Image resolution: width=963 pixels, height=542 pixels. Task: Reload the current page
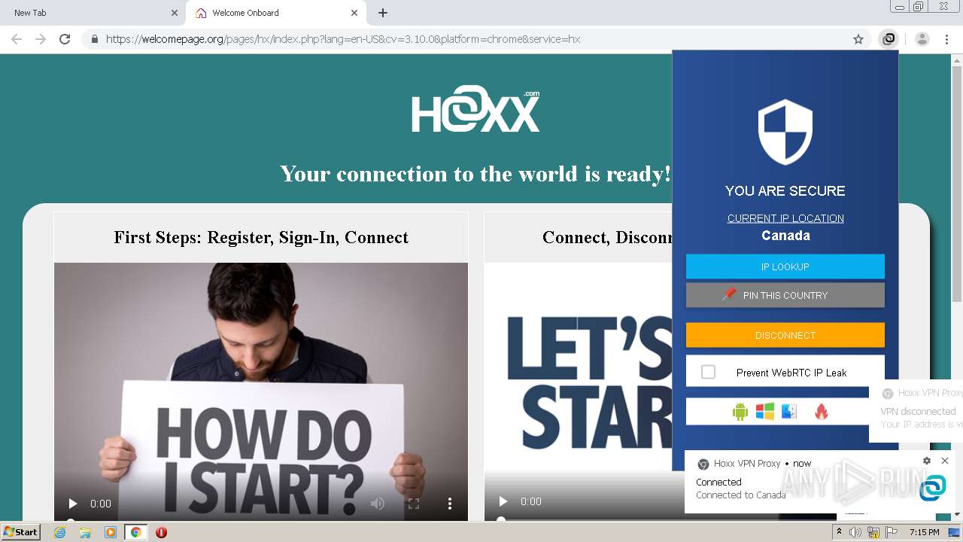point(65,39)
